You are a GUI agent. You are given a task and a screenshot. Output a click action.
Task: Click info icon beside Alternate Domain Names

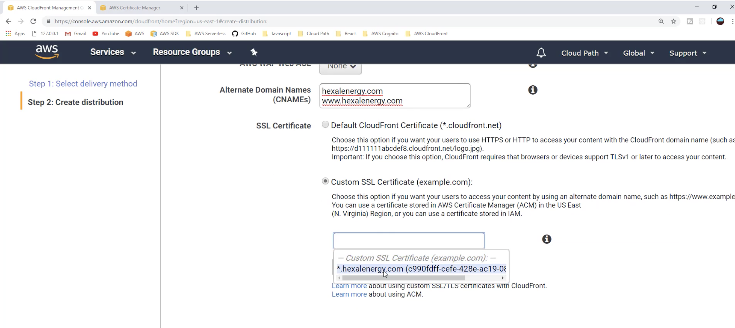(x=533, y=90)
